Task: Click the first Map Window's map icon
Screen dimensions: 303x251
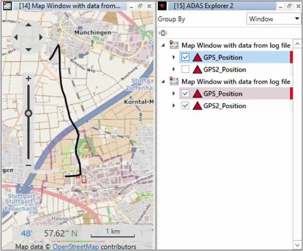Action: 174,44
